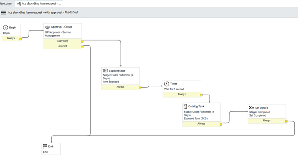
Task: Click the 'Stage: Completed' text in Set Values
Action: [259, 112]
